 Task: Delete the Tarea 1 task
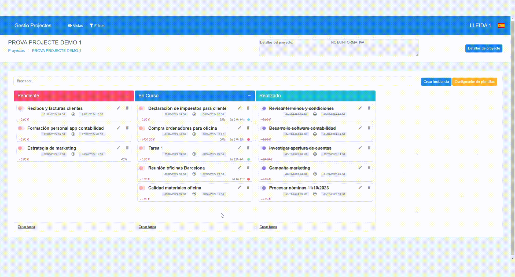click(x=248, y=148)
